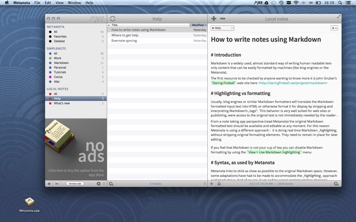Click the Metanota mn icon in the menu bar

(x=259, y=3)
